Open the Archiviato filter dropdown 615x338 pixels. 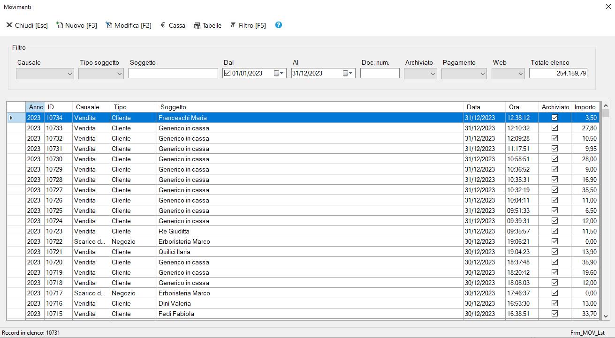point(420,74)
